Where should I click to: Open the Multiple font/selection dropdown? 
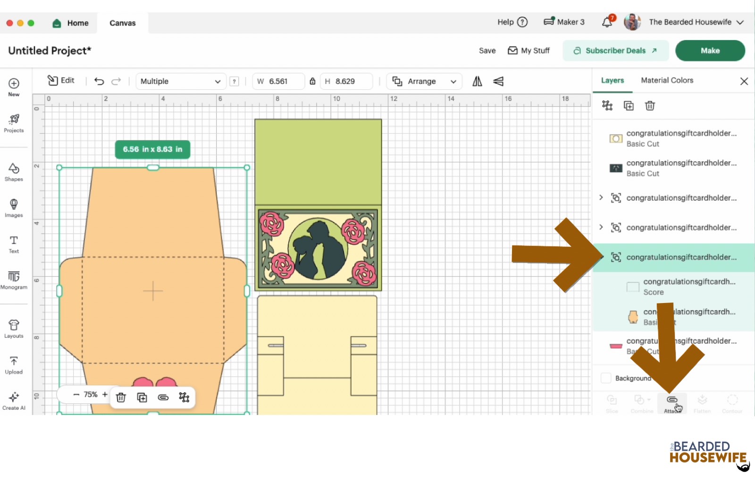[x=180, y=81]
